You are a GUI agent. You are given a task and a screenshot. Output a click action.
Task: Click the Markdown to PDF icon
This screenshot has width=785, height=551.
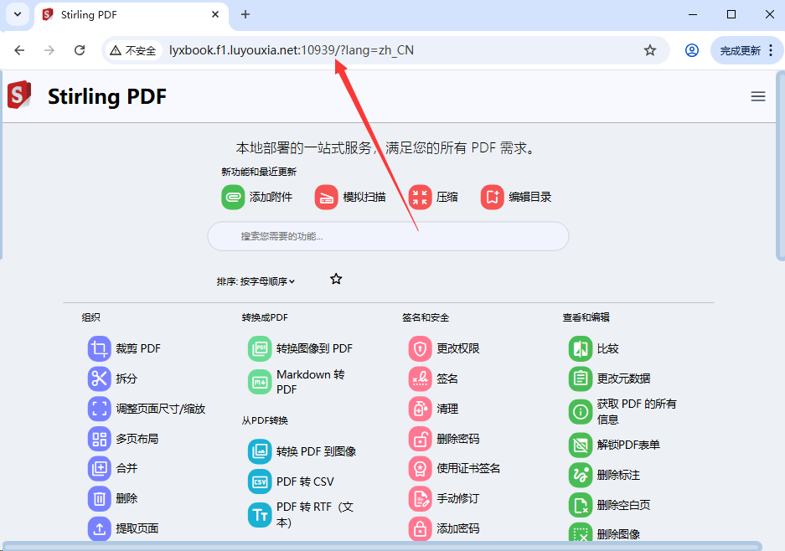(x=260, y=383)
